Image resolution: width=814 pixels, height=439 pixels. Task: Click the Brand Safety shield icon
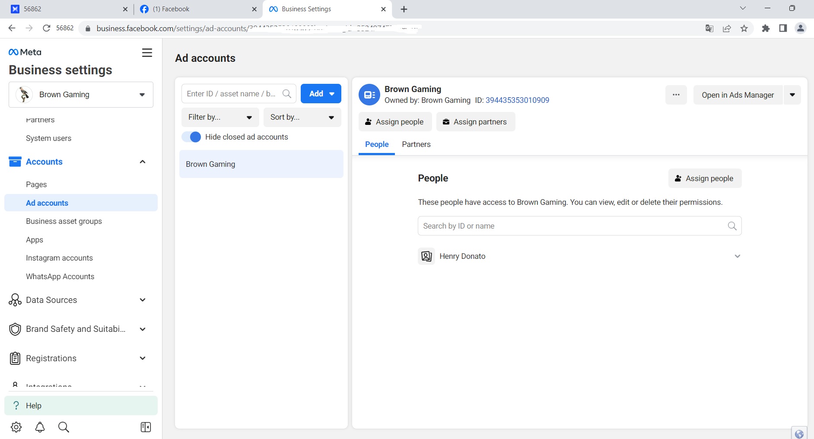15,329
